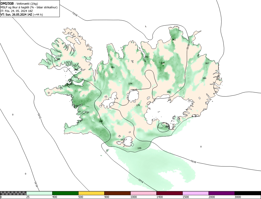Select the legend scale label 1400
The width and height of the screenshot is (261, 199).
pyautogui.click(x=160, y=197)
